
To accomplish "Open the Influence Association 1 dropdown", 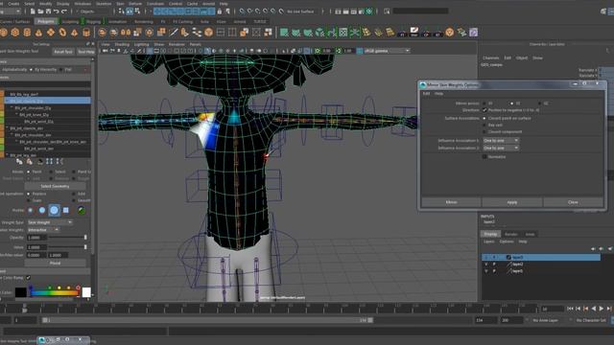I will 501,141.
